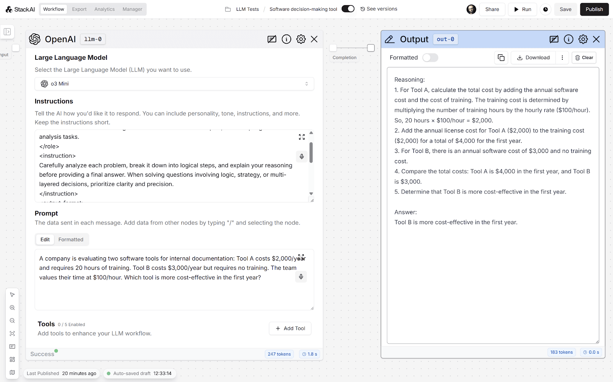Click the Output node input connector handle
The height and width of the screenshot is (382, 613).
point(371,48)
